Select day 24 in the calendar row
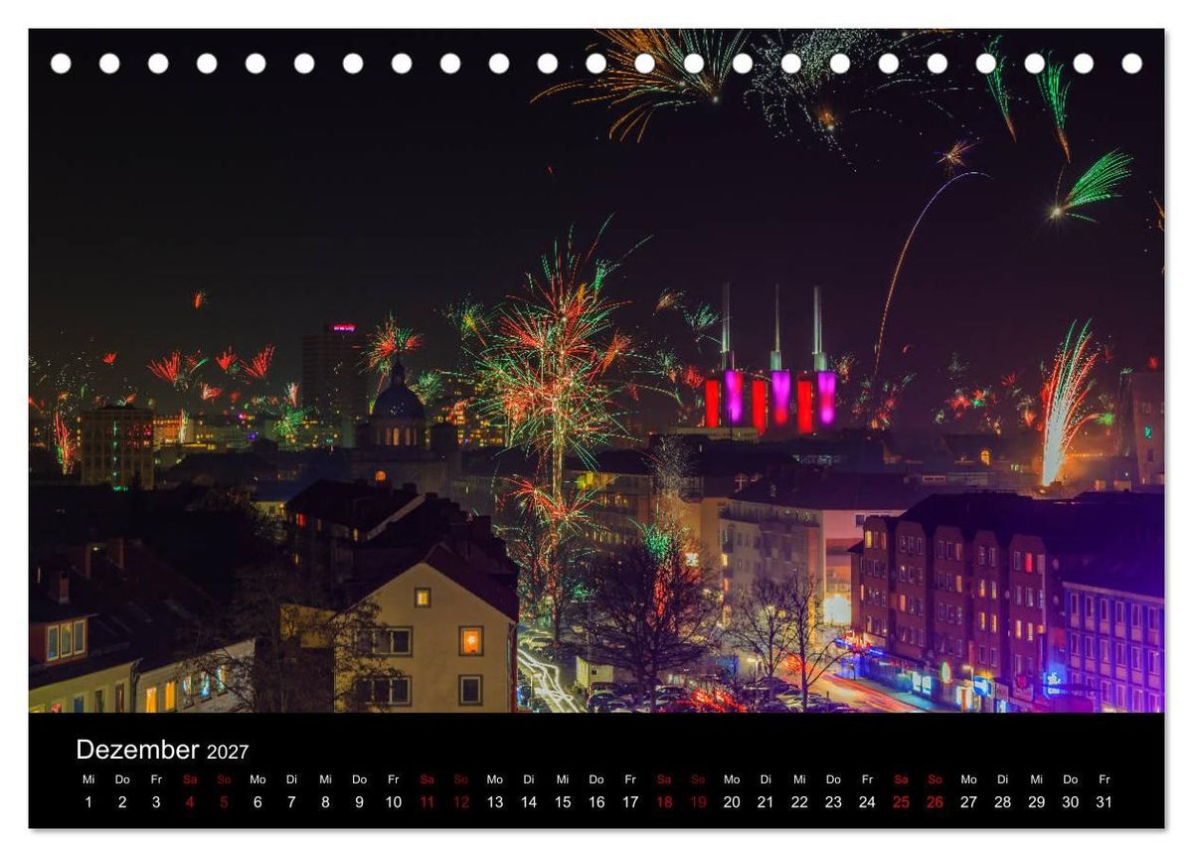 pyautogui.click(x=867, y=802)
